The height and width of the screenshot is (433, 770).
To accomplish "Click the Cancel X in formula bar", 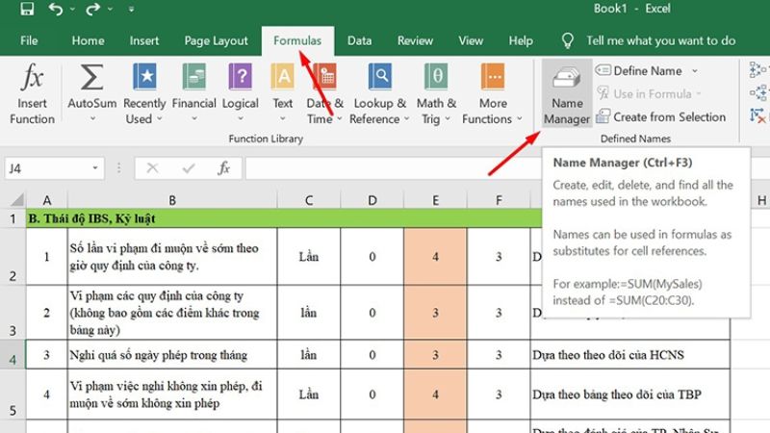I will tap(152, 168).
